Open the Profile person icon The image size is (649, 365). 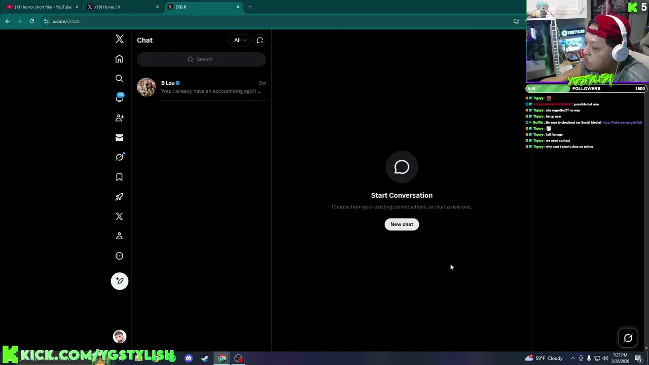click(x=119, y=236)
